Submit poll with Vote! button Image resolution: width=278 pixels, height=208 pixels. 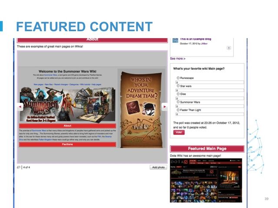pos(179,132)
